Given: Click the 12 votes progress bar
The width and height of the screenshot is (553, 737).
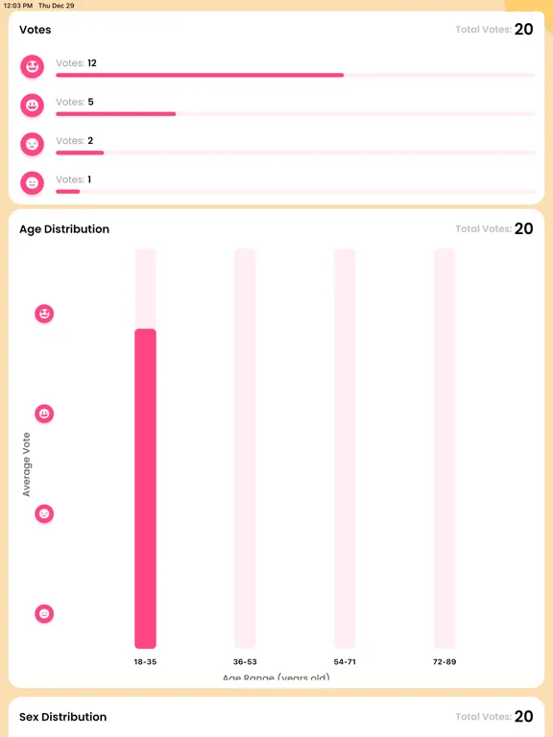Looking at the screenshot, I should (x=296, y=75).
